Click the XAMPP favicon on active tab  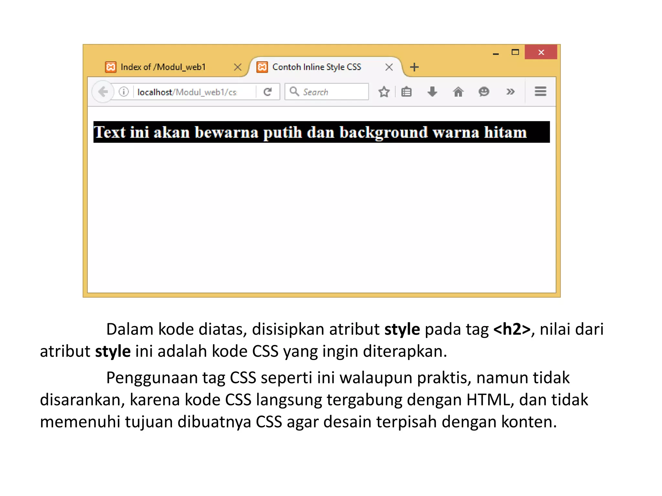pyautogui.click(x=262, y=67)
